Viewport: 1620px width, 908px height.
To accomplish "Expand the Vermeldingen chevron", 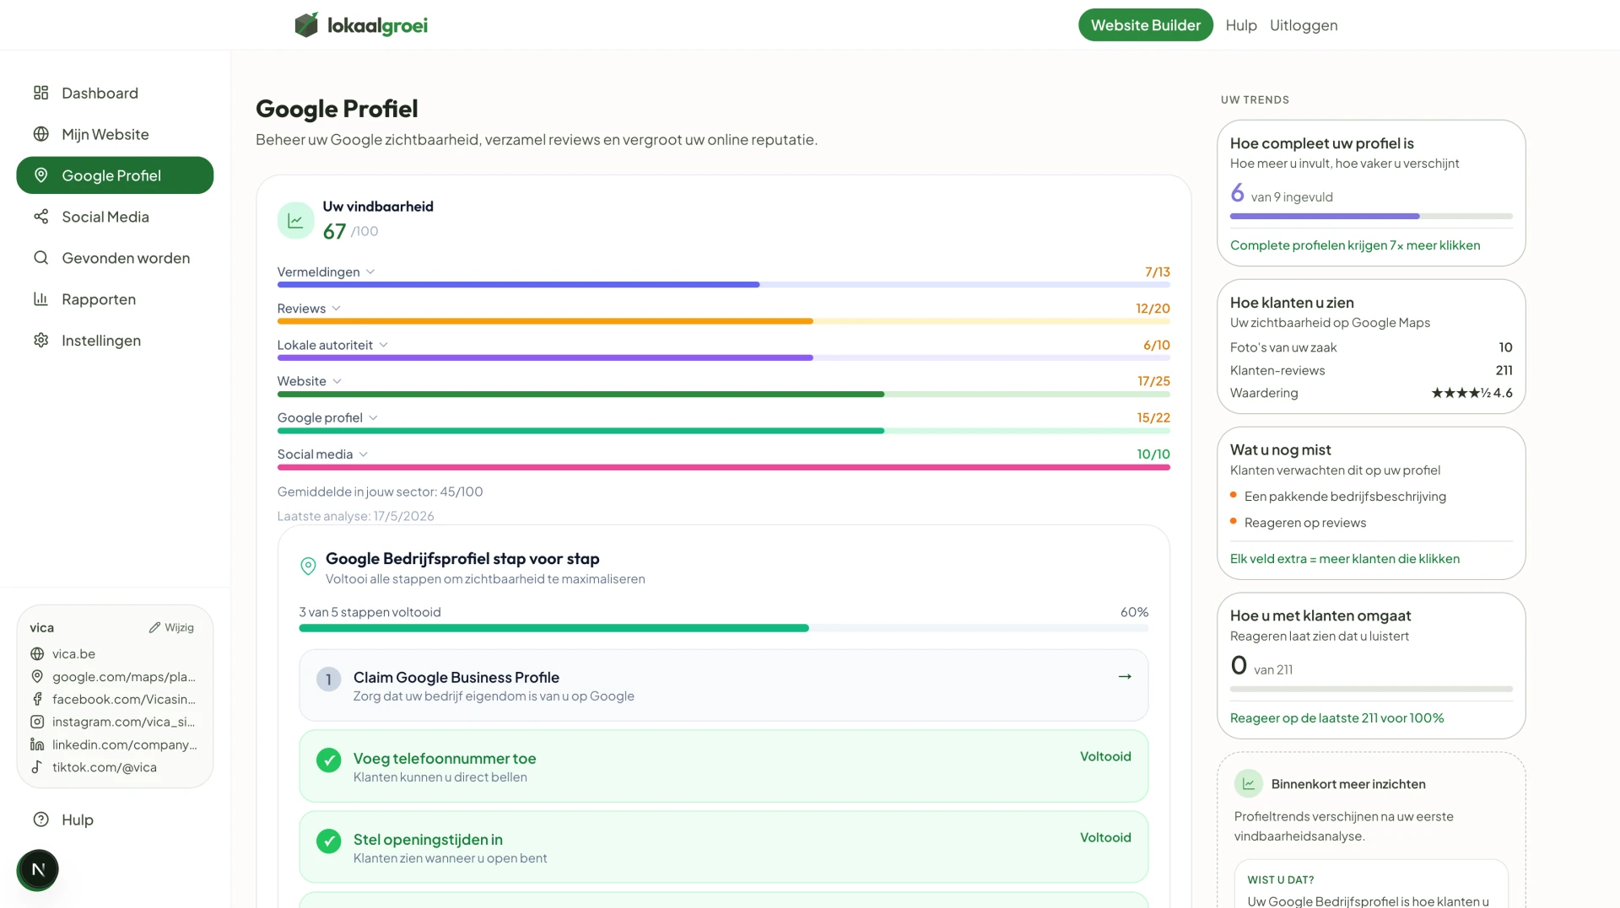I will (x=370, y=272).
